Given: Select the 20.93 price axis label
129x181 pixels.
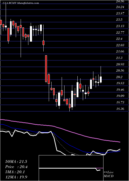Looking at the screenshot, I should pos(120,64).
